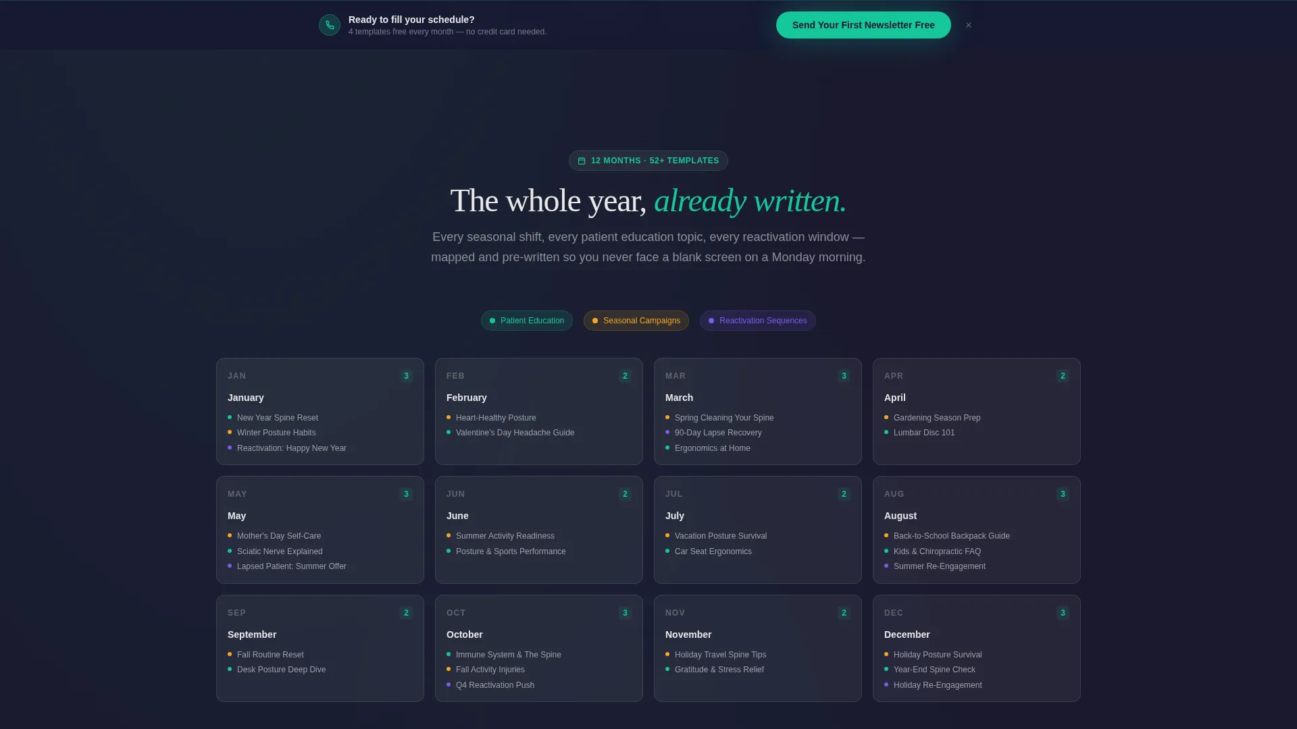Toggle the Seasonal Campaigns filter chip
Viewport: 1297px width, 729px height.
pyautogui.click(x=636, y=321)
